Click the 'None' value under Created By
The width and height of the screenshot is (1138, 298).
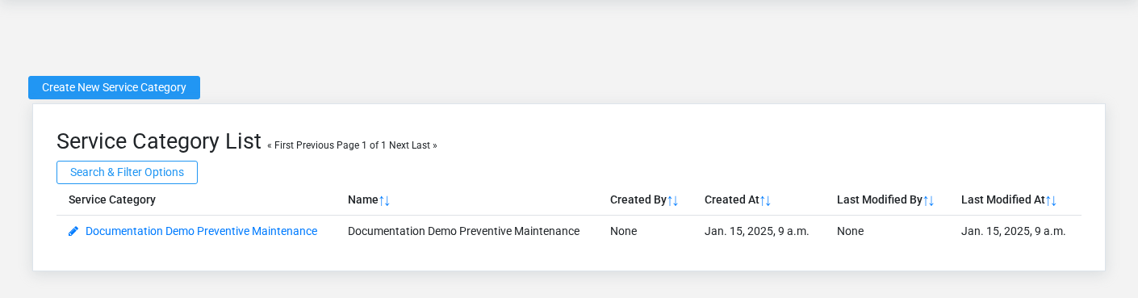(x=623, y=231)
